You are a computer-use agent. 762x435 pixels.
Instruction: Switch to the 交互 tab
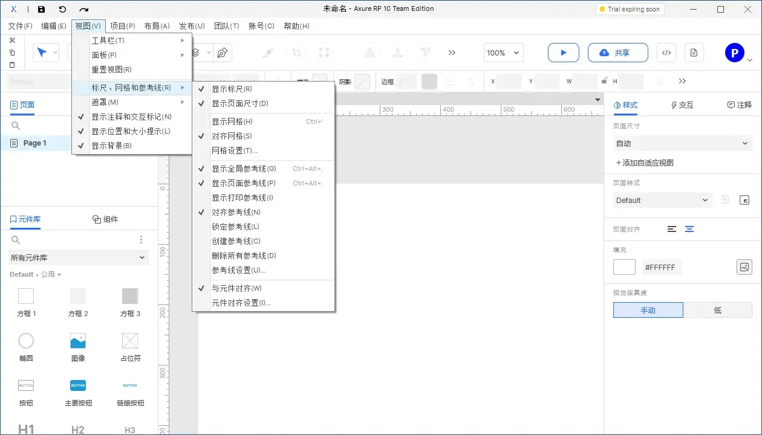point(682,105)
